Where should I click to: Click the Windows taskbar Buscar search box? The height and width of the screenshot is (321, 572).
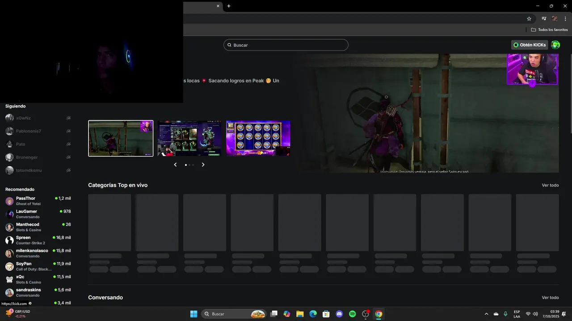tap(234, 314)
